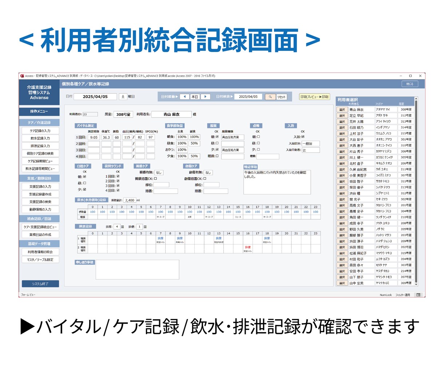Click the 居室 field showing 308号室
444x370 pixels.
[123, 114]
